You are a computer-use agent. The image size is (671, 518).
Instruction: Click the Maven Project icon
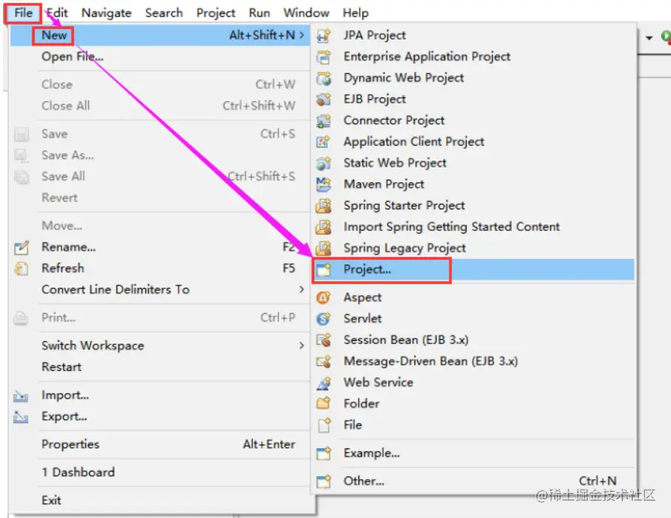coord(323,185)
